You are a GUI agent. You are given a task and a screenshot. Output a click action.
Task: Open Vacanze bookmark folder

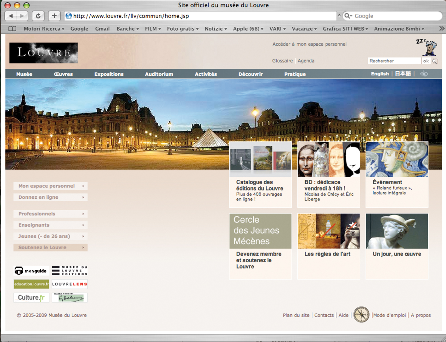coord(304,29)
